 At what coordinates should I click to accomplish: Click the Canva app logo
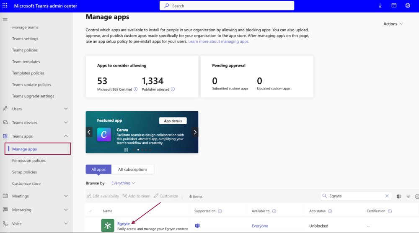point(104,134)
